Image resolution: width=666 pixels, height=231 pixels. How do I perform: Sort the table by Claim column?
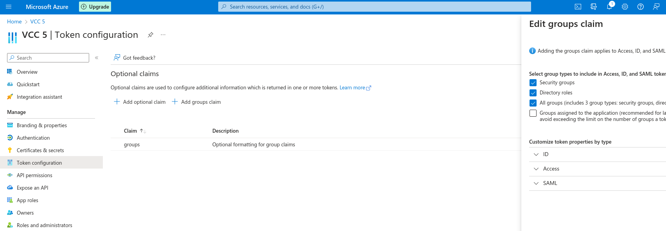[x=135, y=131]
